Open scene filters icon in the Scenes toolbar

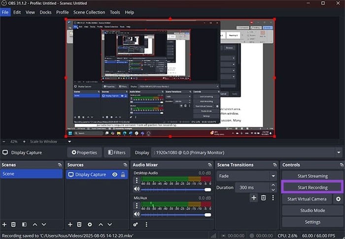[24, 224]
